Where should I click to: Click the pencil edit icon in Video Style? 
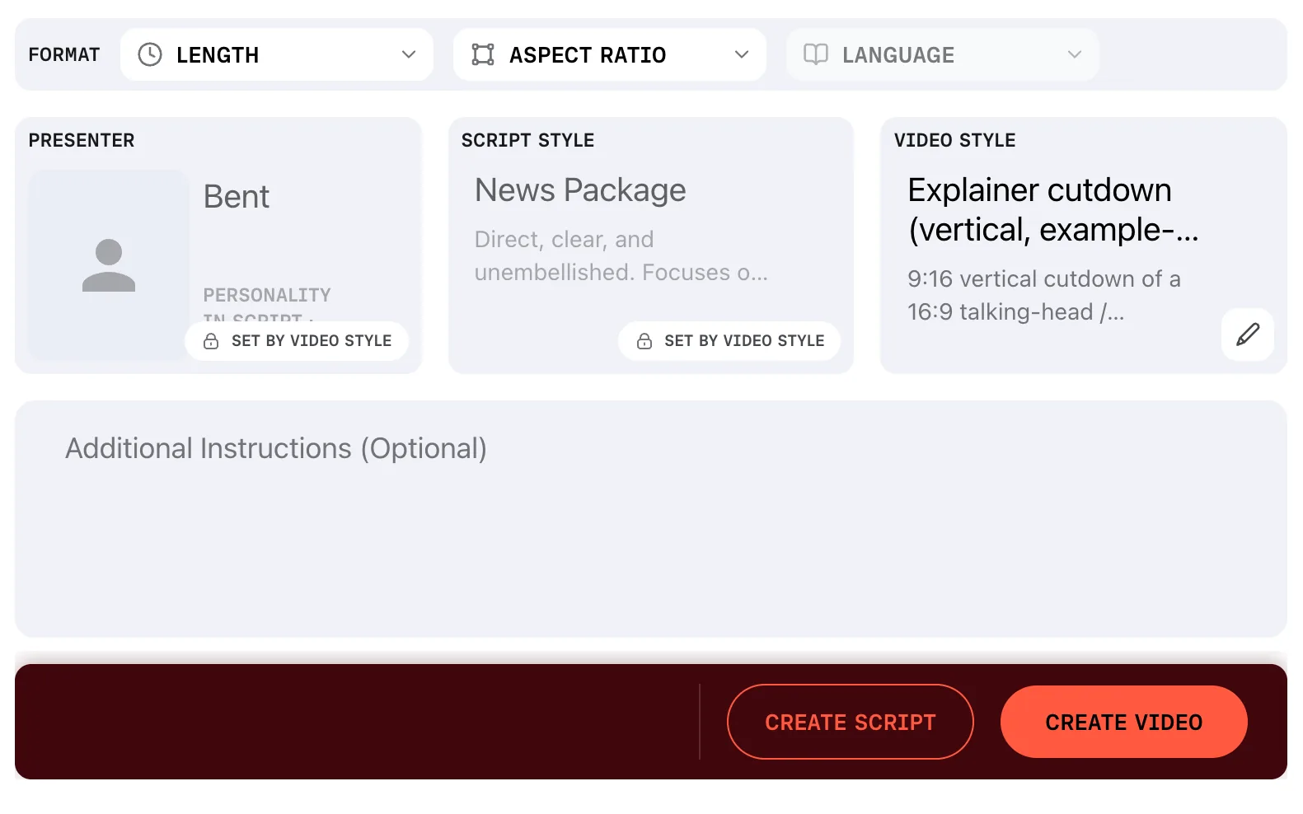pos(1248,334)
